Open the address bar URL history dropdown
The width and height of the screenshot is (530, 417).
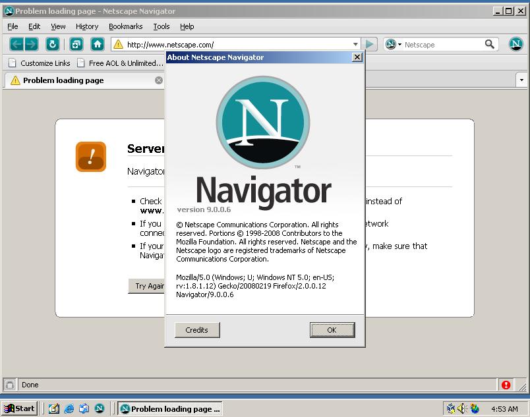355,45
